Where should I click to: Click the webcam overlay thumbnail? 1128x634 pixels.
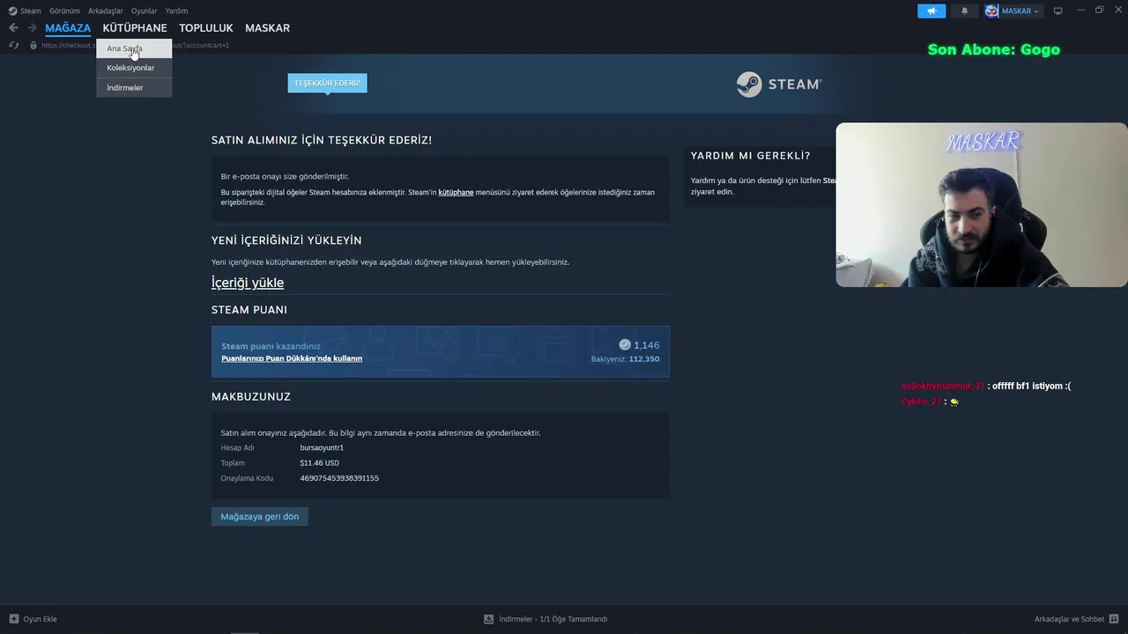[982, 204]
